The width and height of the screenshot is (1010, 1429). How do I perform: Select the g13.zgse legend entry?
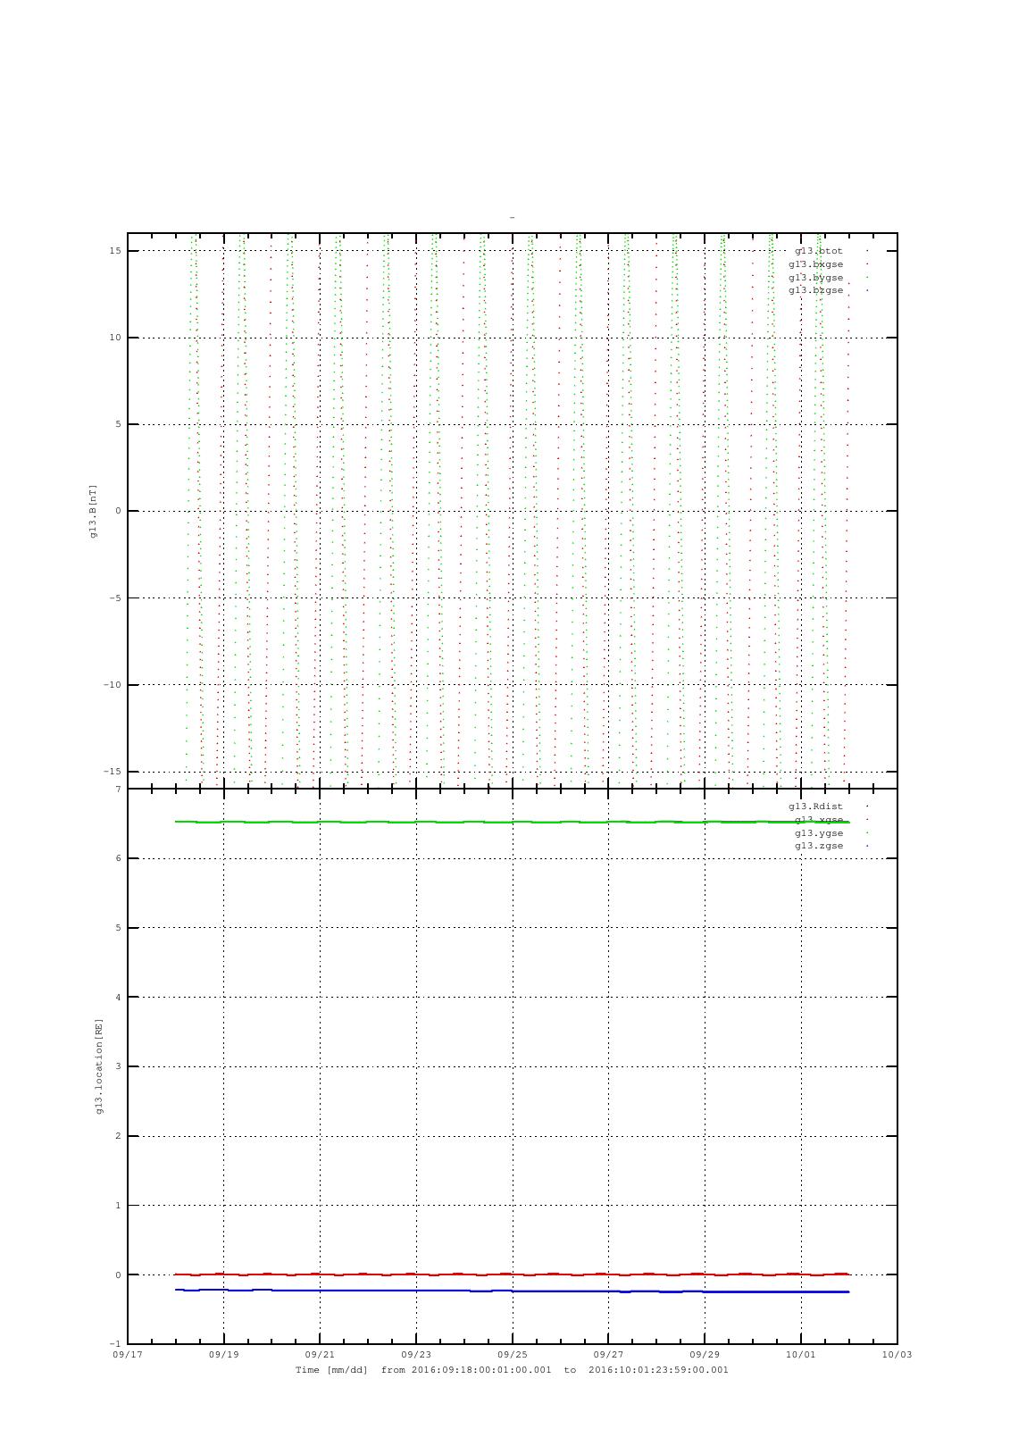pyautogui.click(x=819, y=846)
